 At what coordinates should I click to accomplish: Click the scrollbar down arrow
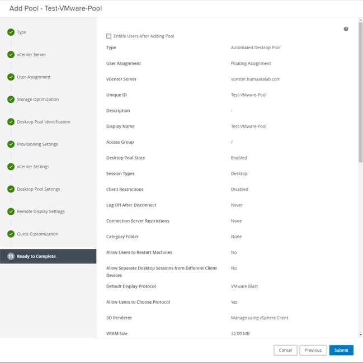[360, 334]
